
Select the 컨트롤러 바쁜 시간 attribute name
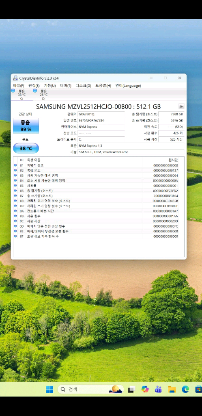pyautogui.click(x=40, y=211)
